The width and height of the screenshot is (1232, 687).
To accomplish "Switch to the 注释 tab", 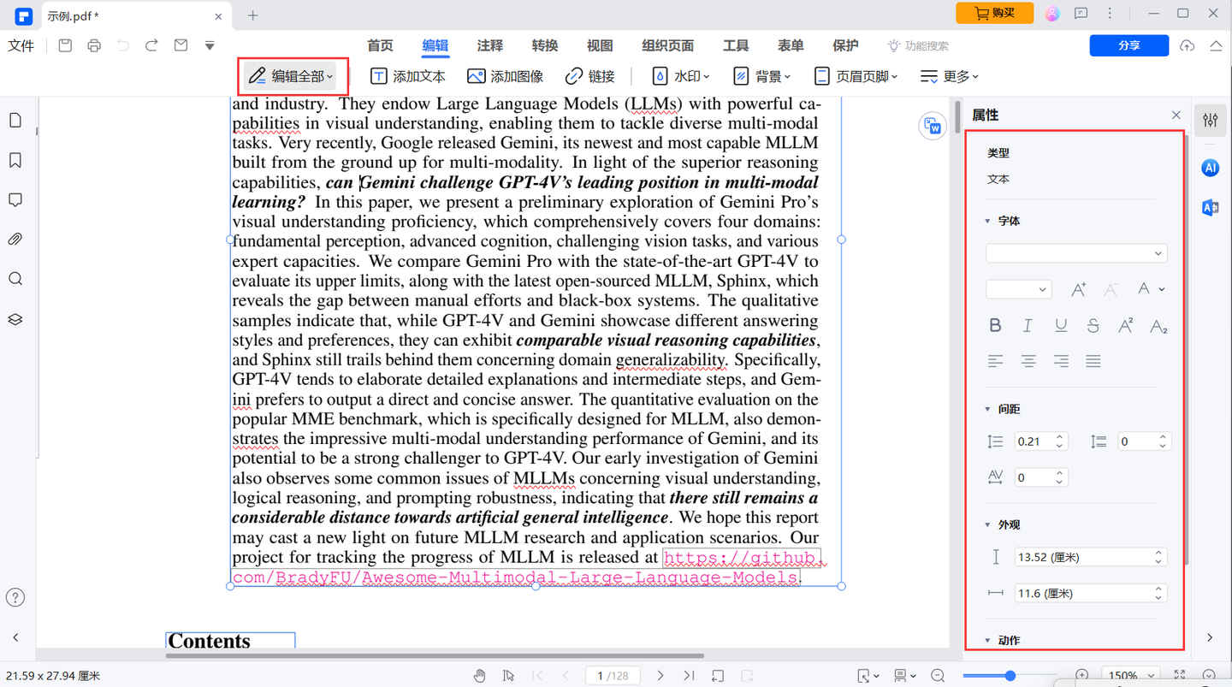I will click(x=490, y=45).
